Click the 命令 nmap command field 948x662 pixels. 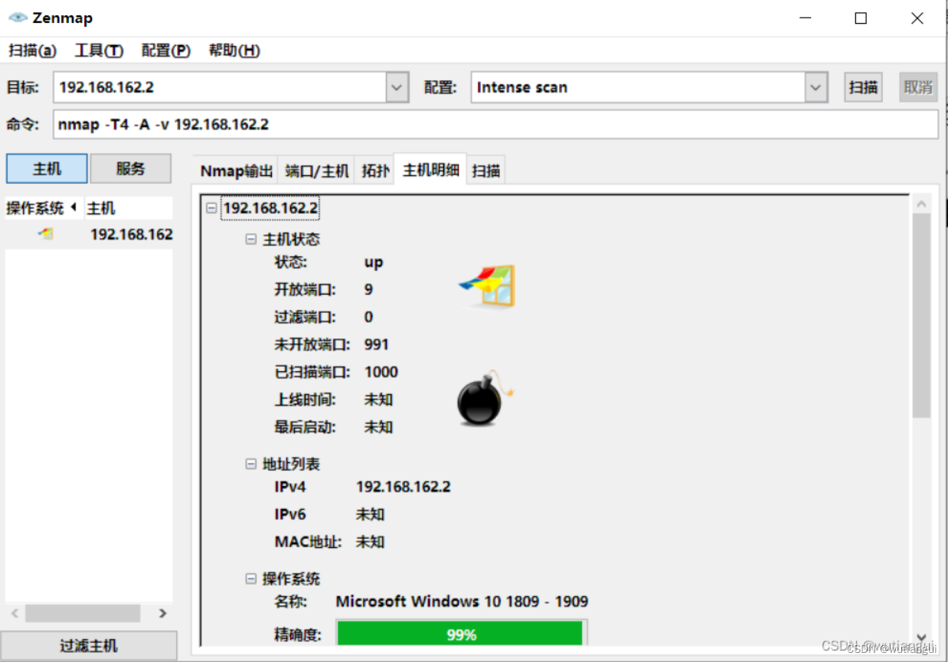point(496,124)
